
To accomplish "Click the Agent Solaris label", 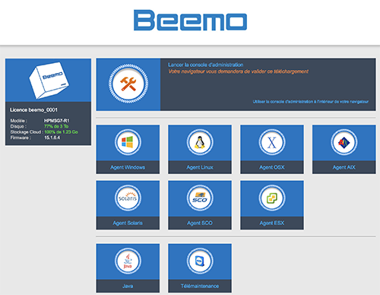I will coord(128,223).
